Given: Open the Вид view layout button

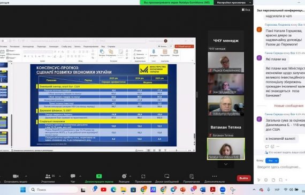Looking at the screenshot, I should [x=246, y=10].
